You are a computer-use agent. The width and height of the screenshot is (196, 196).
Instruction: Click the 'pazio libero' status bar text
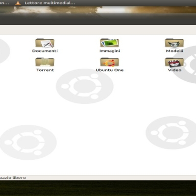pos(13,178)
